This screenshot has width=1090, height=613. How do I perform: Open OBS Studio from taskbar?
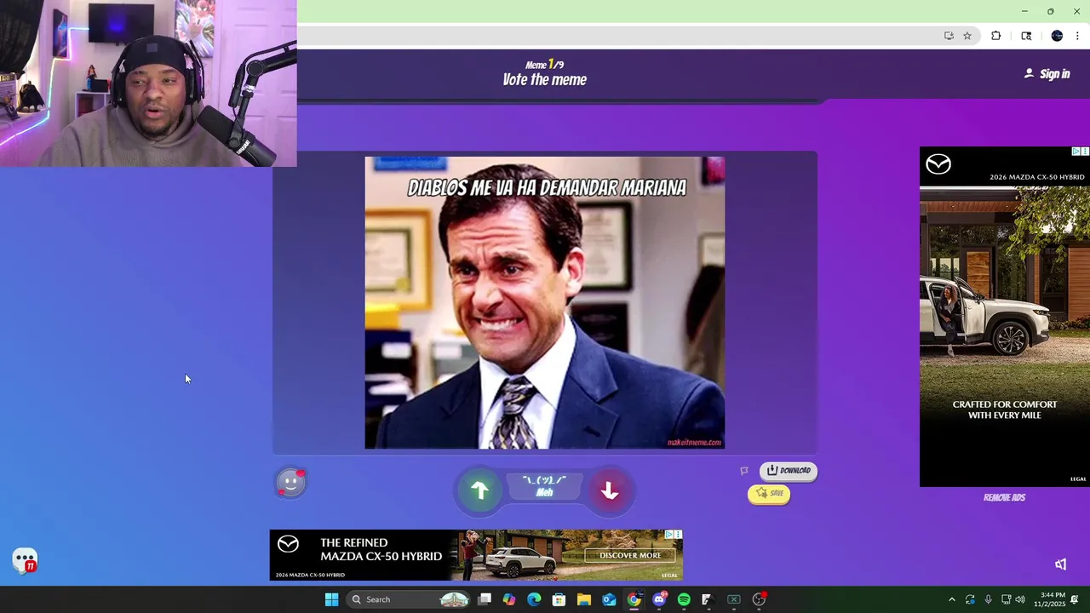tap(759, 599)
